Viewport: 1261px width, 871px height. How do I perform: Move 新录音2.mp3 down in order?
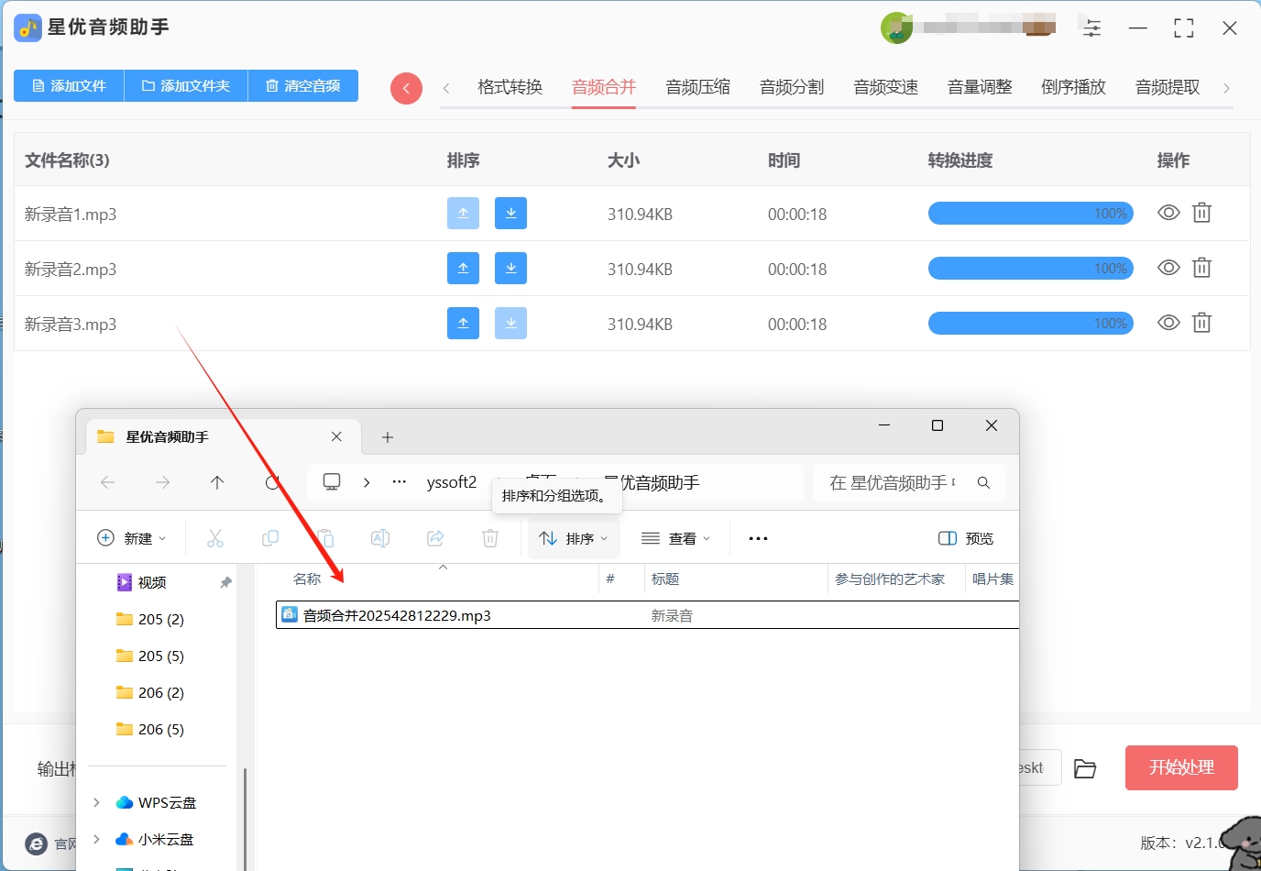click(510, 268)
